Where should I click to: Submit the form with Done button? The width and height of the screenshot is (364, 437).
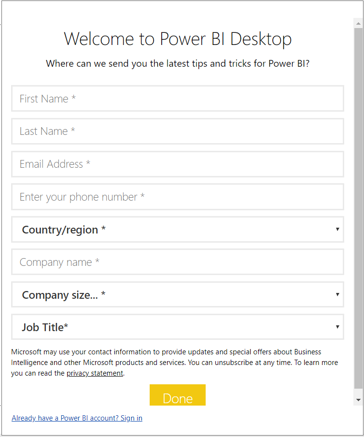coord(178,395)
